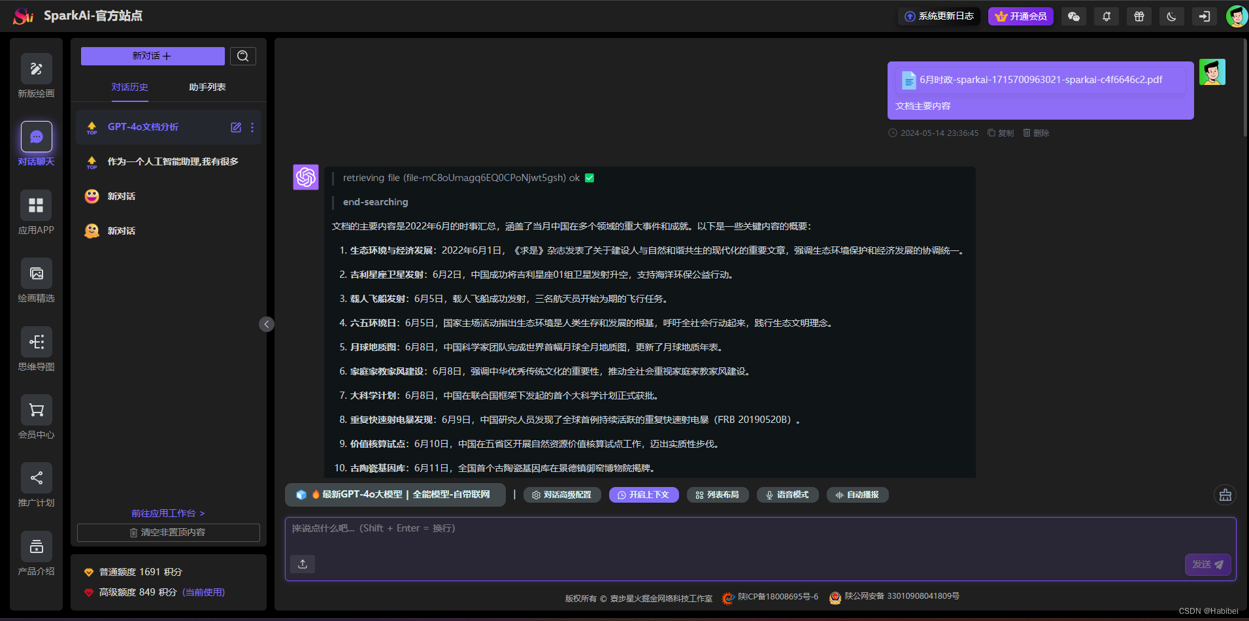Click the 2024-05-14 23:36:45 timestamp

939,133
